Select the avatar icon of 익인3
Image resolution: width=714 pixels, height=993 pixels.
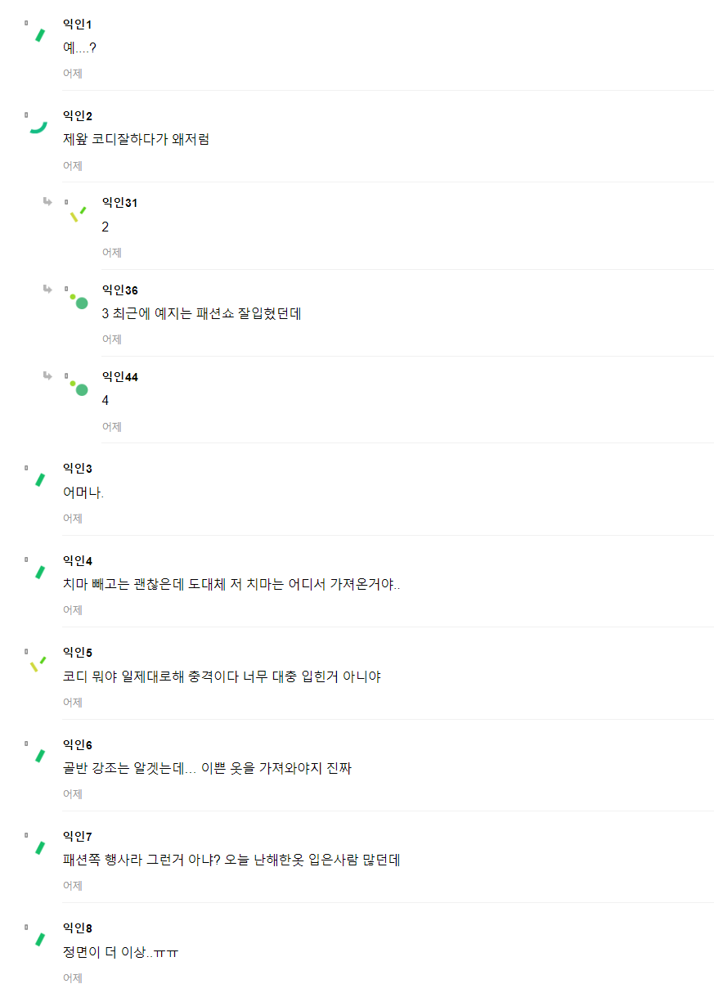(38, 479)
